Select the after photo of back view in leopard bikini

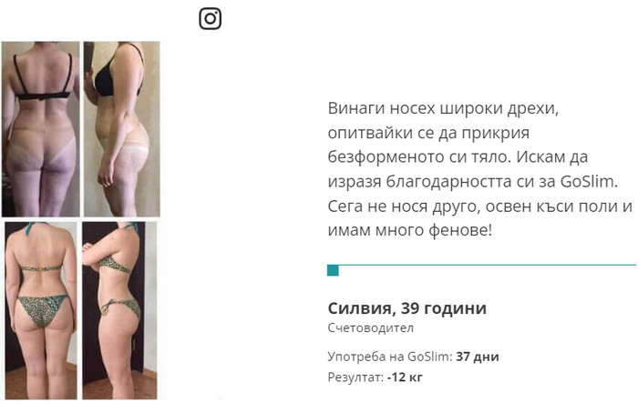41,310
